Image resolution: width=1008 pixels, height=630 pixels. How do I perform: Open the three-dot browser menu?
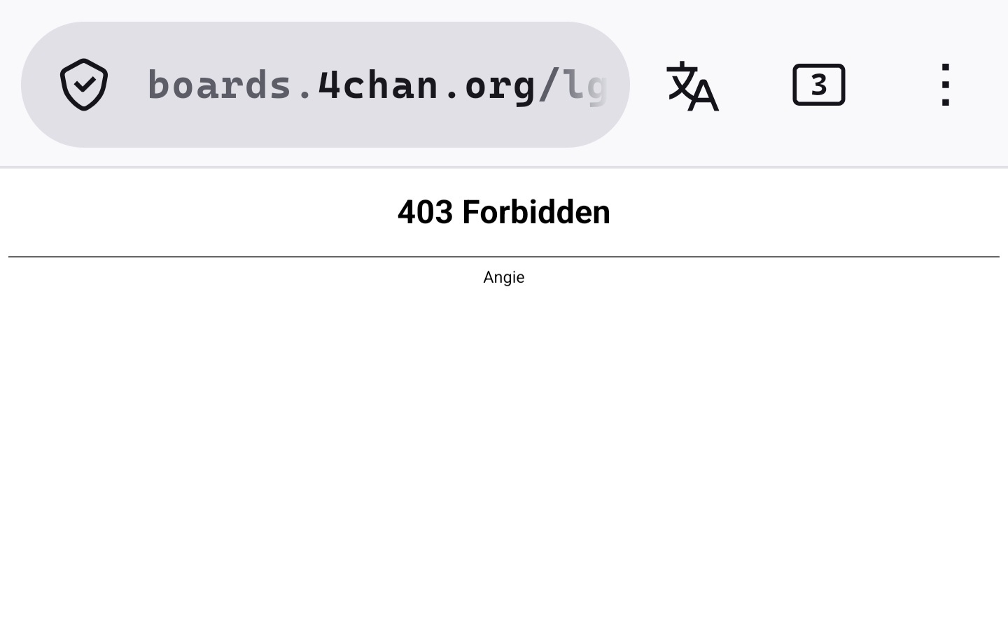pos(945,85)
